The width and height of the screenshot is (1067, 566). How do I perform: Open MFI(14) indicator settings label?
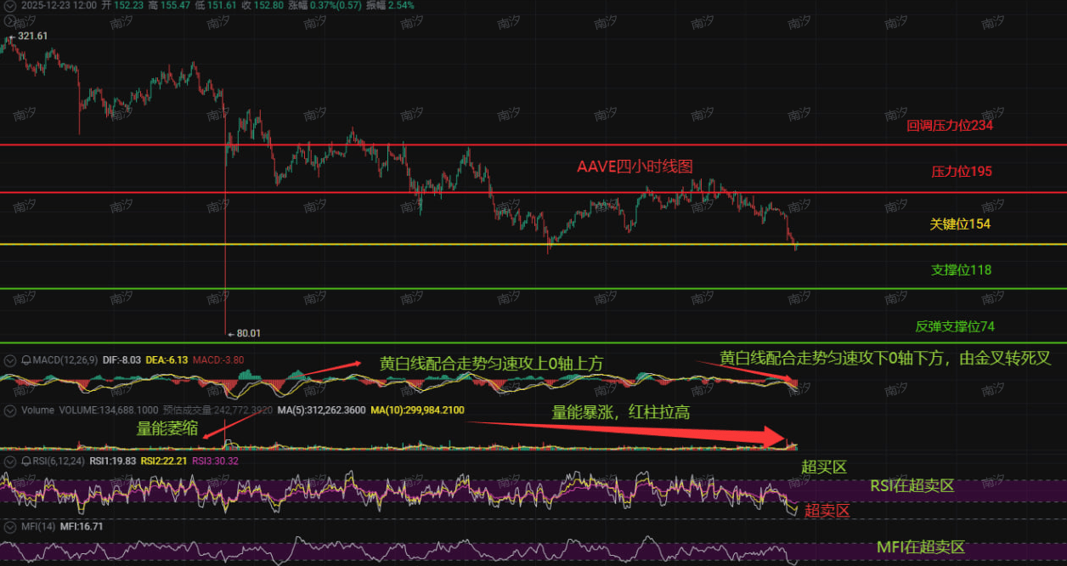click(x=38, y=527)
